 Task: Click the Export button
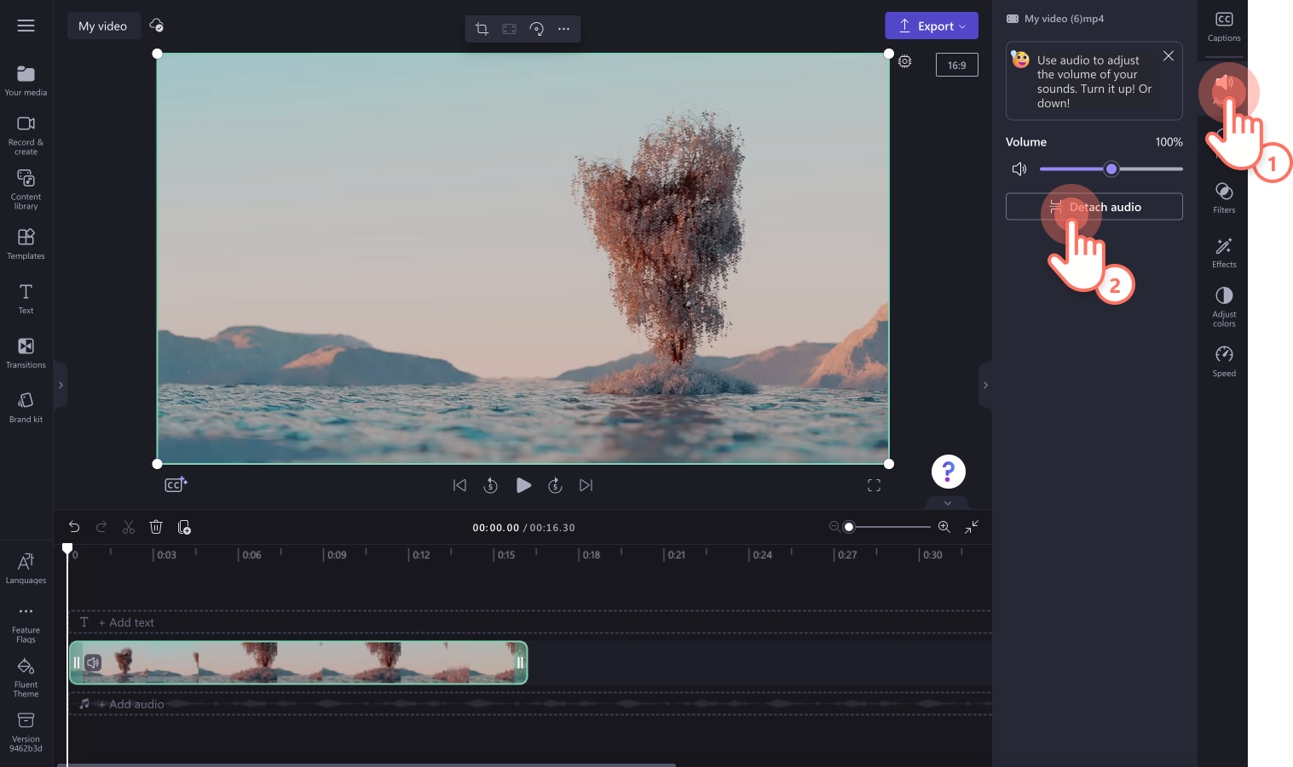pos(932,26)
